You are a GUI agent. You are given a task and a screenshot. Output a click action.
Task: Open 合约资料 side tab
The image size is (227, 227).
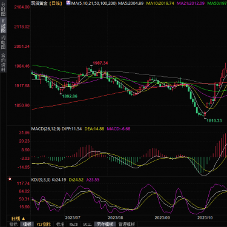point(3,62)
